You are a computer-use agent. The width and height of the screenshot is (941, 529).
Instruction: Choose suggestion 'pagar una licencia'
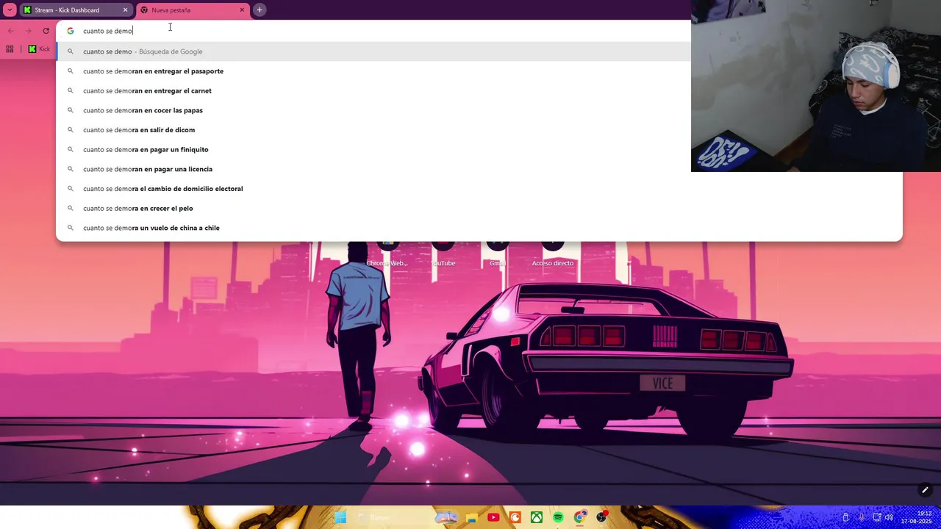click(479, 169)
